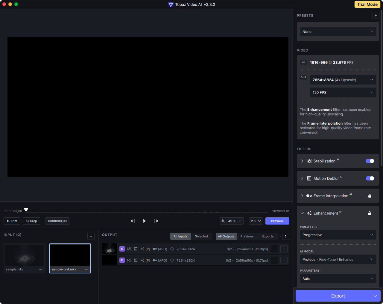Disable the Stabilization filter toggle
Image resolution: width=383 pixels, height=304 pixels.
370,161
